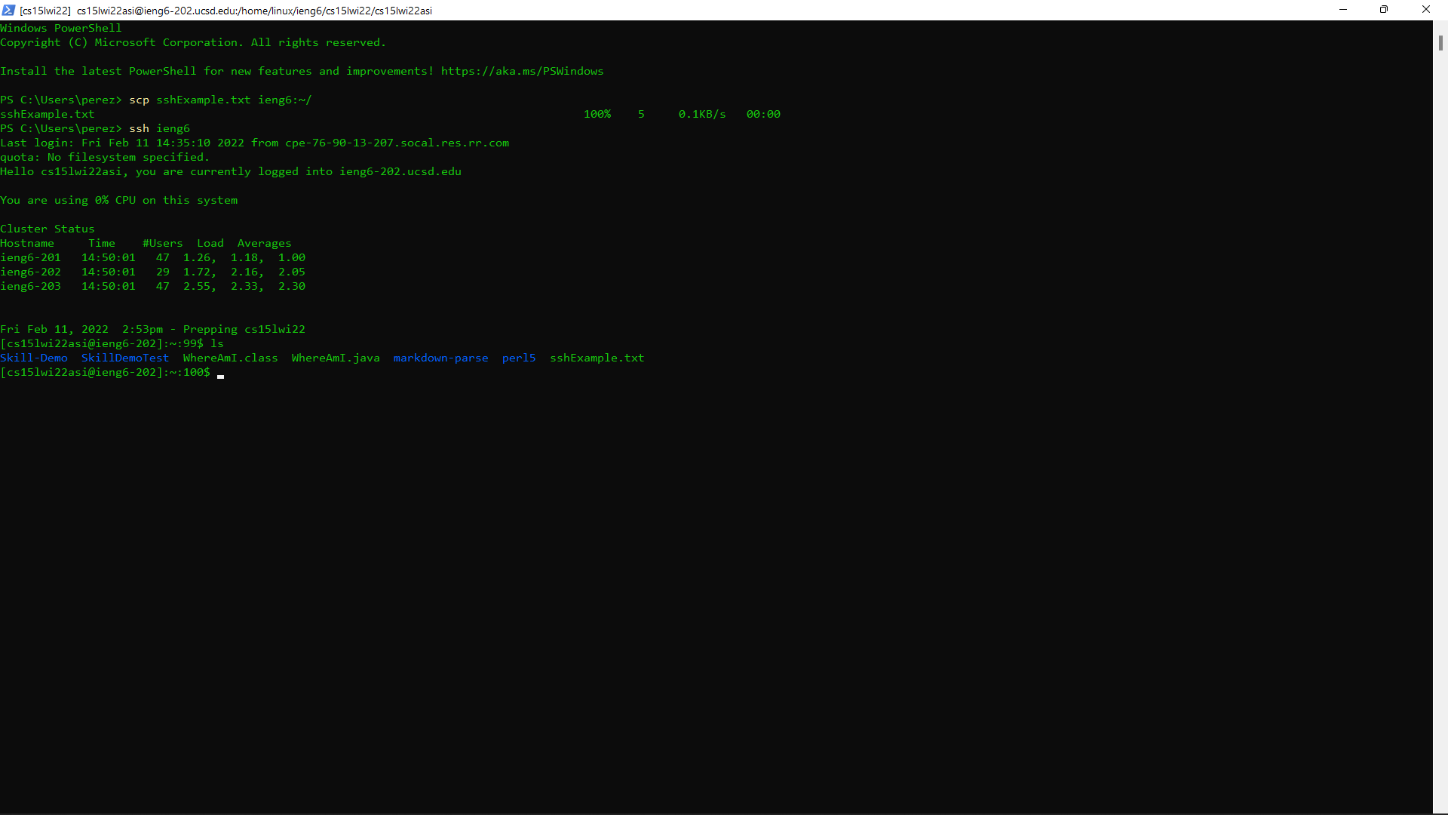The width and height of the screenshot is (1448, 815).
Task: Click the 100% scp transfer progress
Action: coord(597,114)
